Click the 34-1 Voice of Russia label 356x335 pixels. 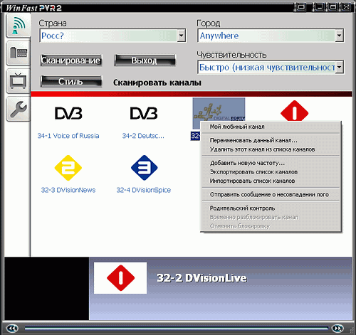click(x=68, y=136)
